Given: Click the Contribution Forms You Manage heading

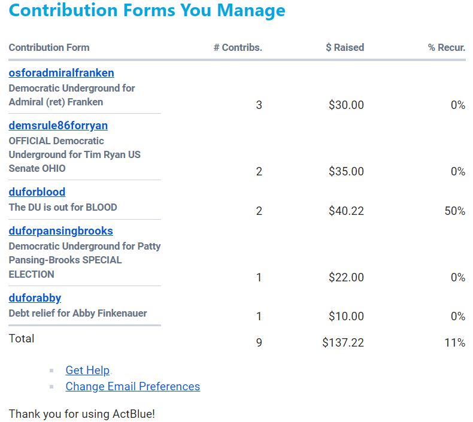Looking at the screenshot, I should coord(147,10).
